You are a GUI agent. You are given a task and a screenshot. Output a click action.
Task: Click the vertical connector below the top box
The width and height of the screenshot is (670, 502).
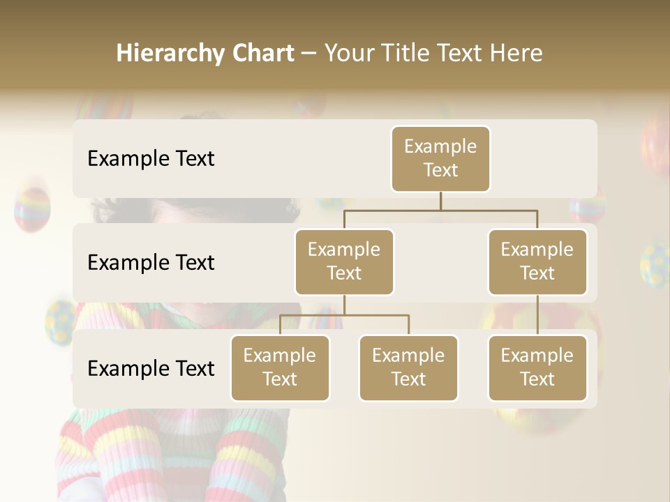point(440,201)
